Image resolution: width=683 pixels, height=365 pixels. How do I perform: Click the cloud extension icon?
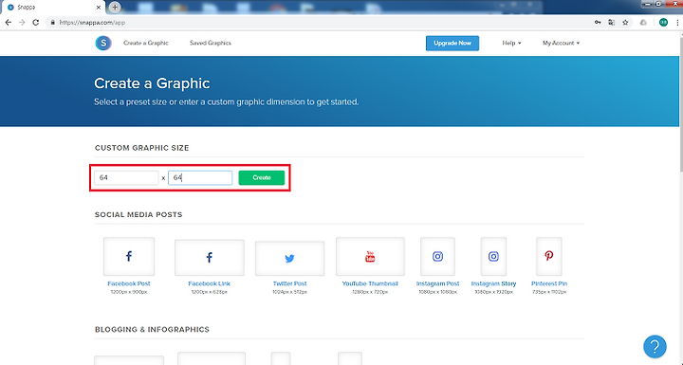coord(643,22)
